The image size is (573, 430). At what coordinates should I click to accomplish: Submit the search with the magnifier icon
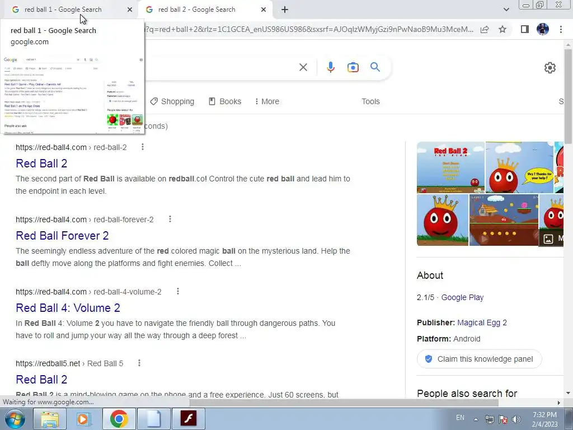pos(375,67)
